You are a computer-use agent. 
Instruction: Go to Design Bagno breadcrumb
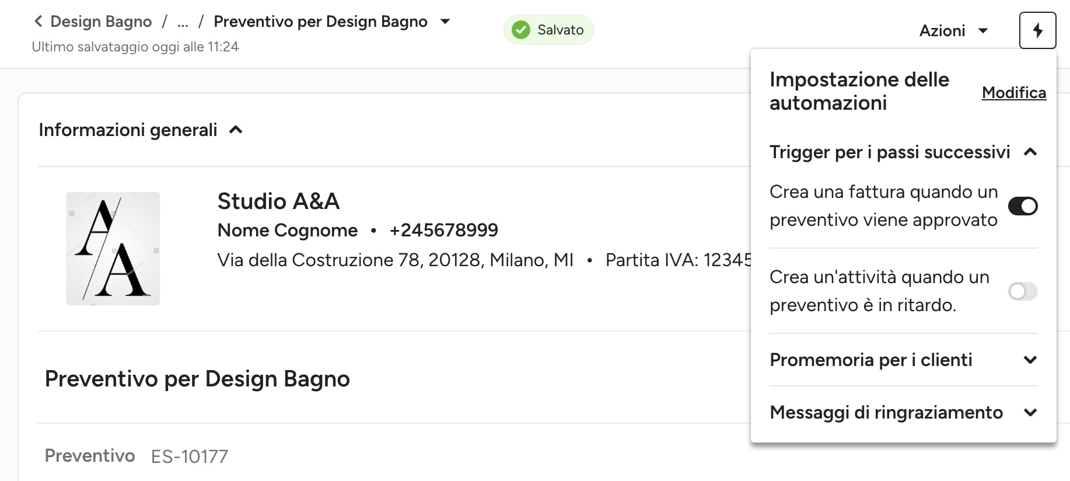tap(101, 22)
